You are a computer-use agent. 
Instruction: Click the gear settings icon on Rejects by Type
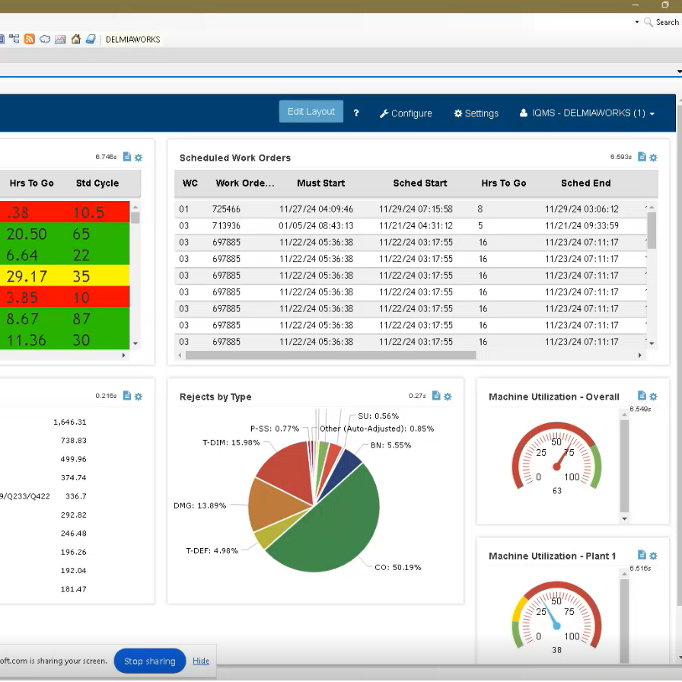448,397
